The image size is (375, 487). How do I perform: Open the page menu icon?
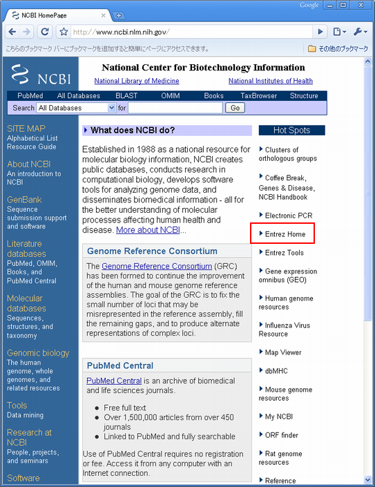(339, 32)
